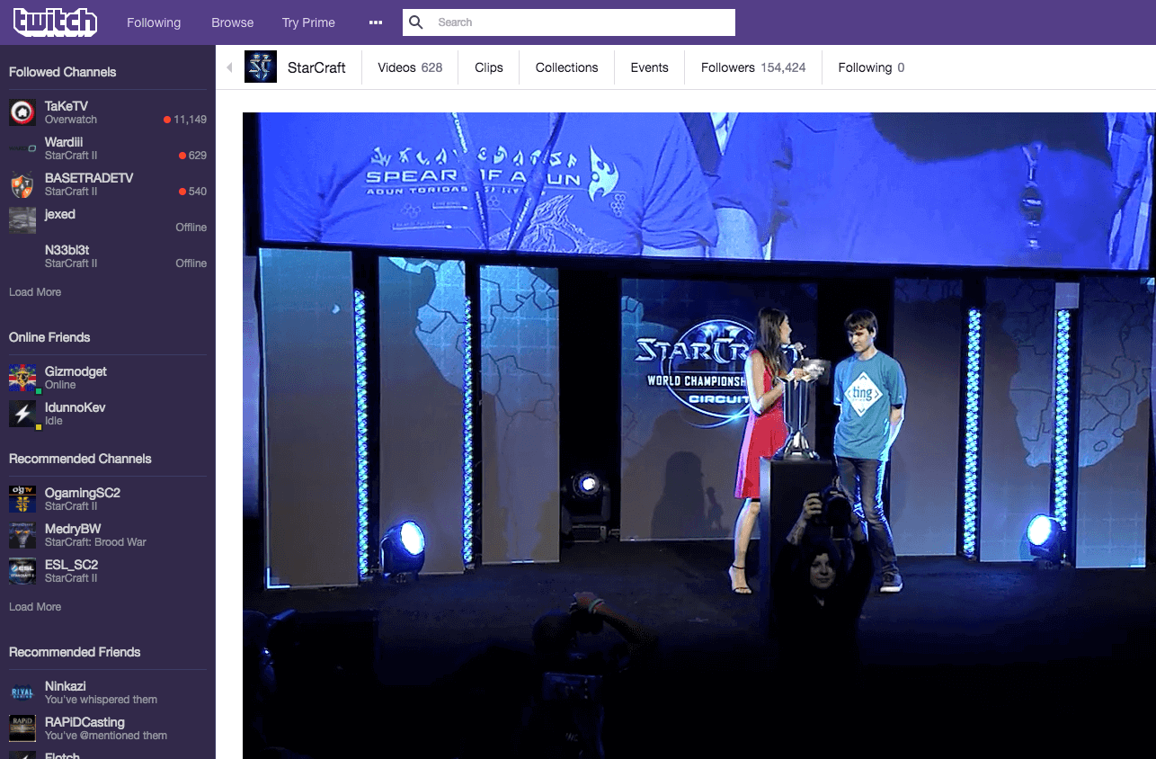Viewport: 1156px width, 759px height.
Task: Click the RAPiDCasting avatar
Action: click(x=22, y=728)
